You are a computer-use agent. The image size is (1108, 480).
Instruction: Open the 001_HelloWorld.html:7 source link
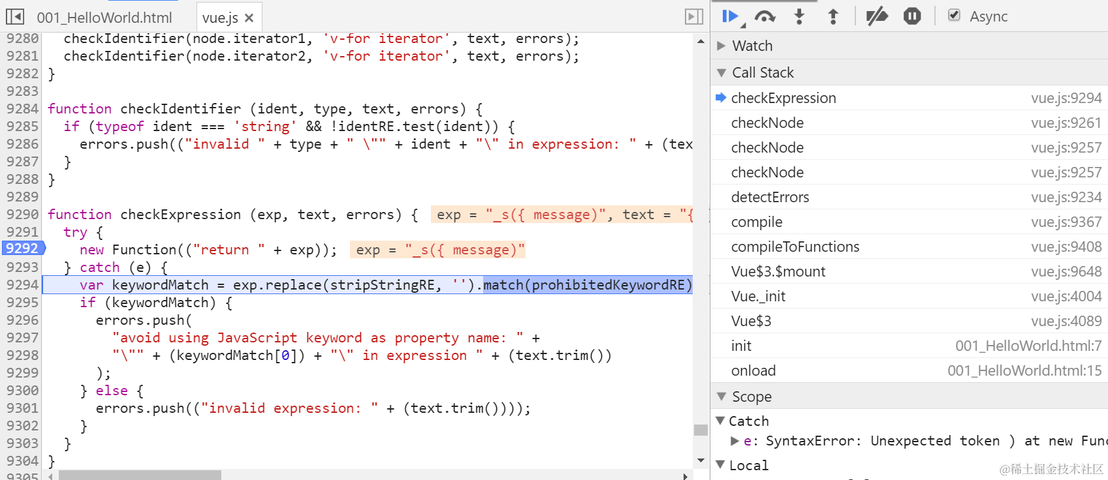(1028, 346)
